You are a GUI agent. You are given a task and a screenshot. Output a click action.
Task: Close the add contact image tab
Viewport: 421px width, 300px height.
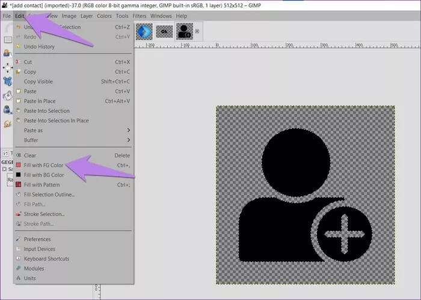(x=197, y=31)
